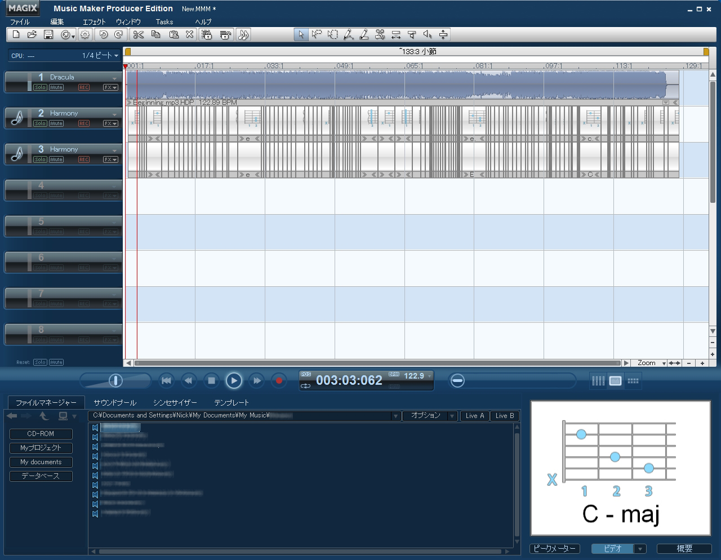Undo the last action using the toolbar arrow
This screenshot has width=721, height=560.
(103, 34)
